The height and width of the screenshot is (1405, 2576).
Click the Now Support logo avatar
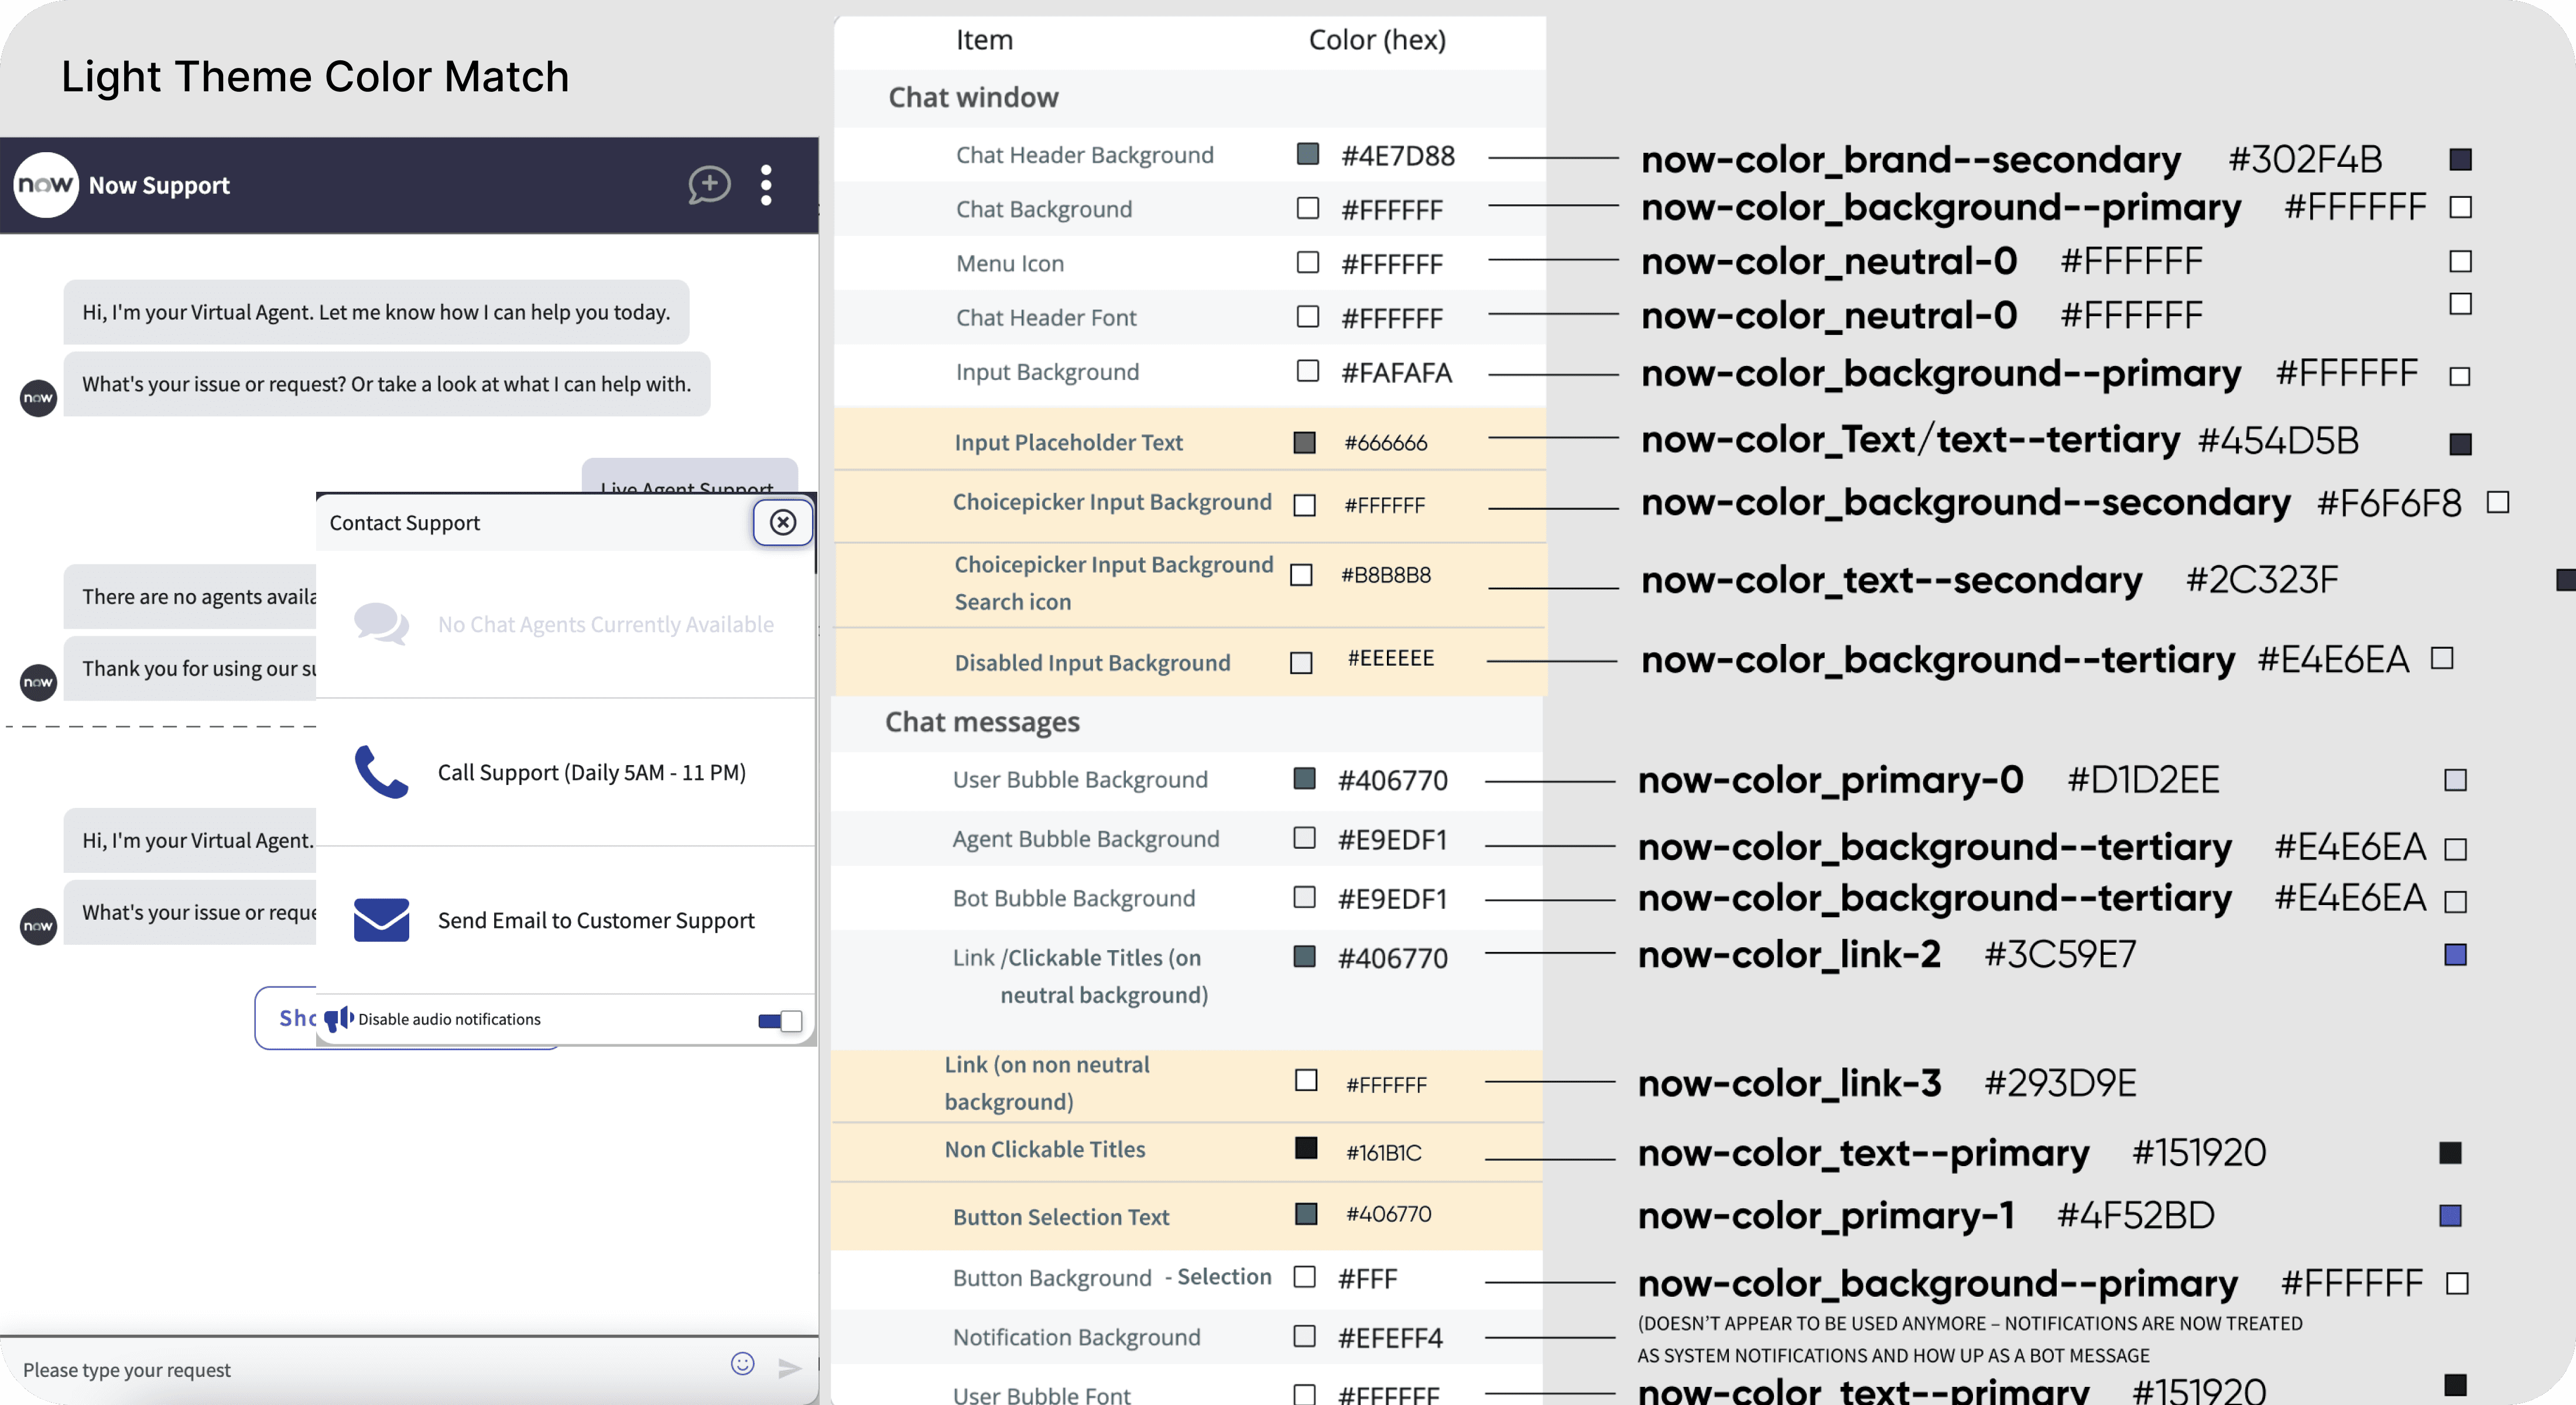point(45,185)
